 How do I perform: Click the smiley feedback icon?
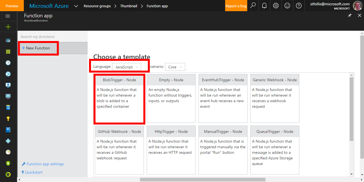point(287,6)
